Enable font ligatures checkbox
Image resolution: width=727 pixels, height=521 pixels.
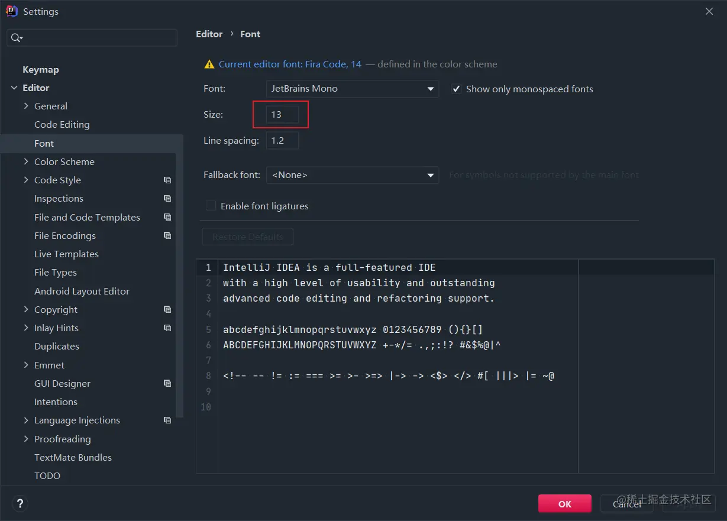pos(211,206)
